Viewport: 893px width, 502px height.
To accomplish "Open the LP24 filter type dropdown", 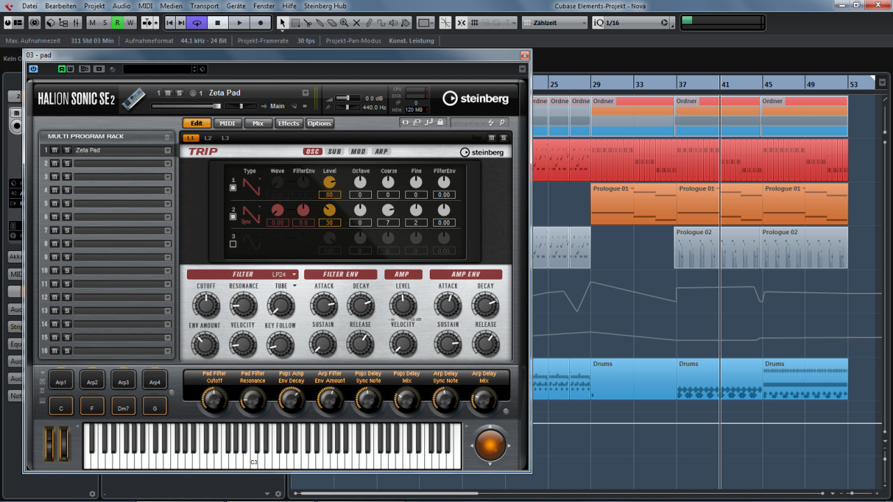I will (285, 275).
